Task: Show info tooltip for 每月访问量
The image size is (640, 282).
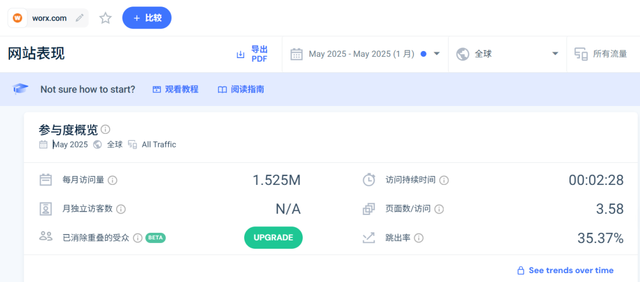Action: 113,180
